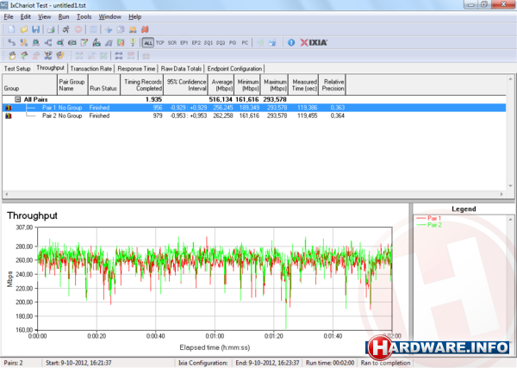The image size is (517, 368).
Task: Toggle the PC filter button
Action: [x=245, y=42]
